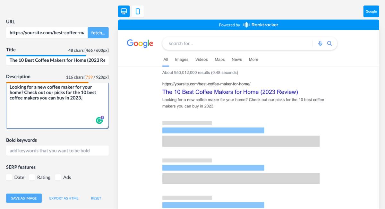The width and height of the screenshot is (385, 209).
Task: Switch to desktop preview icon
Action: pos(124,11)
